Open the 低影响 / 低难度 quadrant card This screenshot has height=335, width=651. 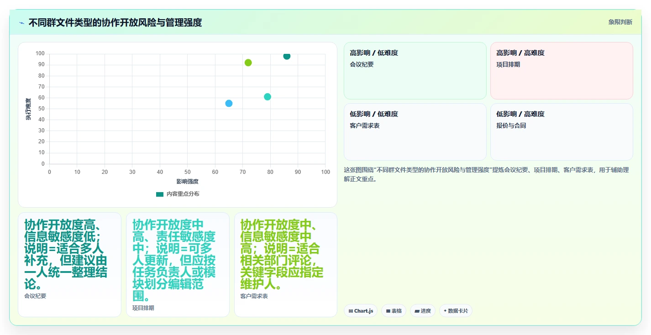(x=415, y=132)
